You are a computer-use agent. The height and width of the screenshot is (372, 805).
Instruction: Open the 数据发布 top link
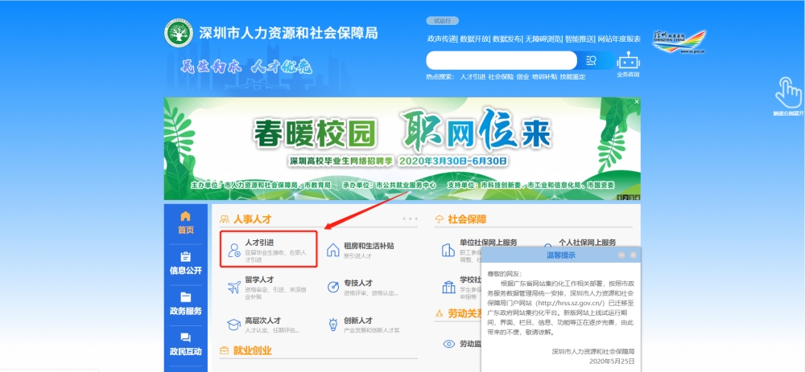507,39
